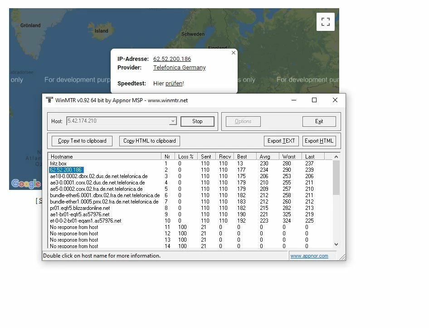Image resolution: width=429 pixels, height=328 pixels.
Task: Select the ae1-br01-eqfr5.as57976.net row
Action: coord(190,214)
